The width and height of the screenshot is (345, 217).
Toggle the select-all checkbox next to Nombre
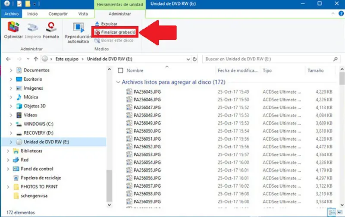120,70
